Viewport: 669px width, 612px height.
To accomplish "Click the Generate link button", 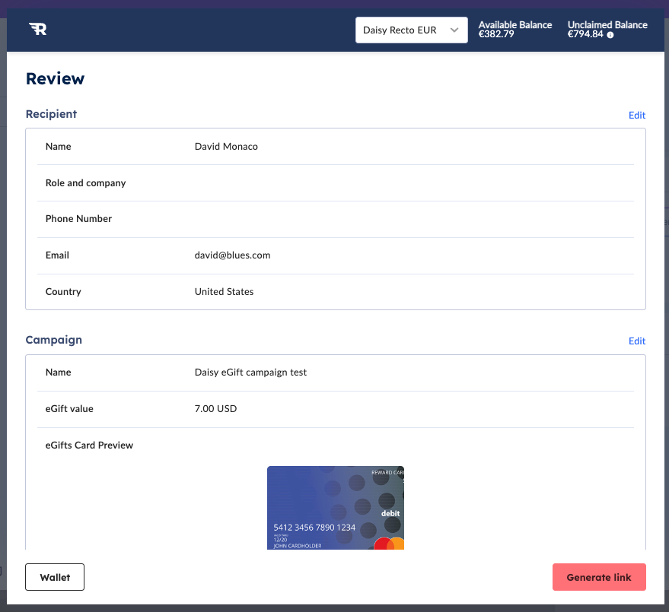I will pyautogui.click(x=599, y=577).
